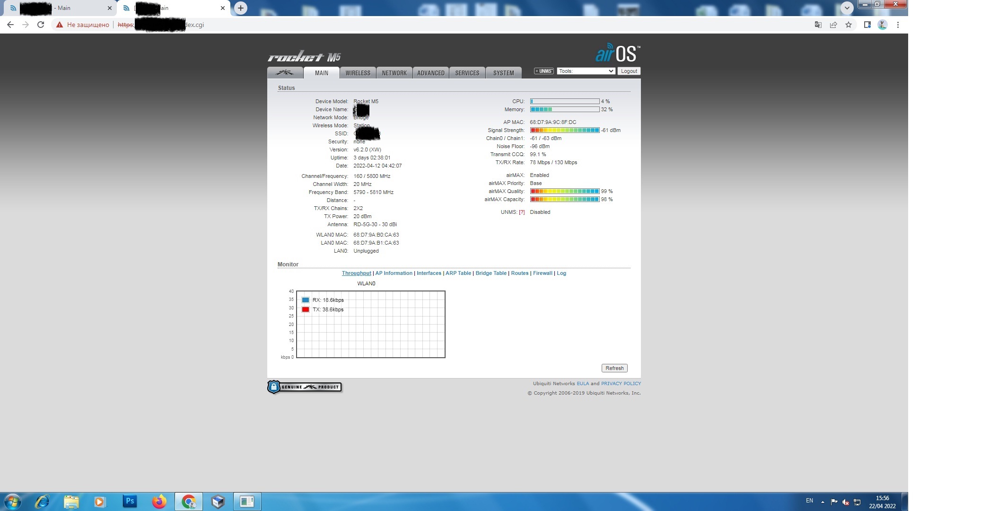981x511 pixels.
Task: Click the Memory usage bar
Action: (x=565, y=109)
